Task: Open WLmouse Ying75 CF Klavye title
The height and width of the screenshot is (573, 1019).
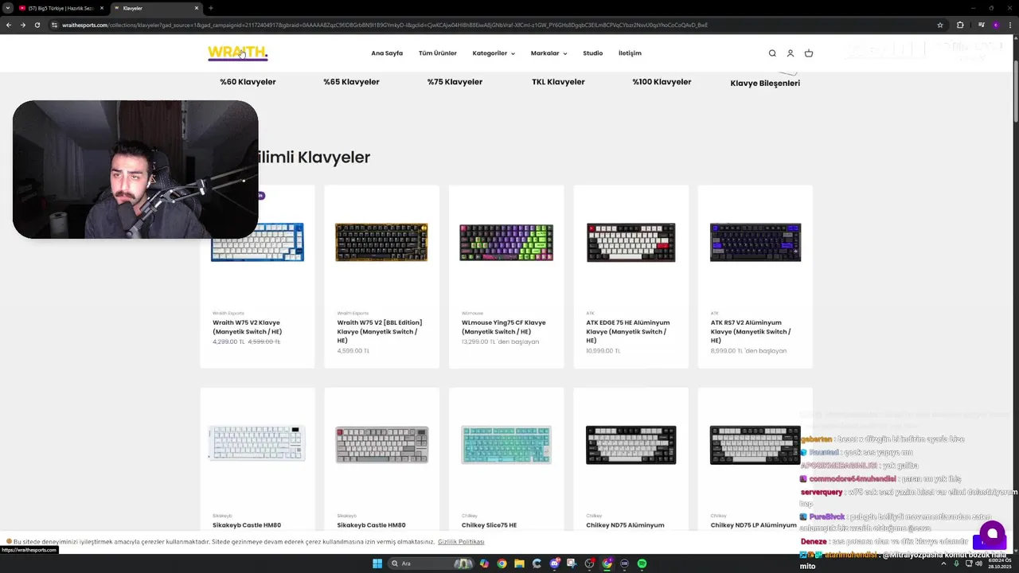Action: click(x=504, y=327)
